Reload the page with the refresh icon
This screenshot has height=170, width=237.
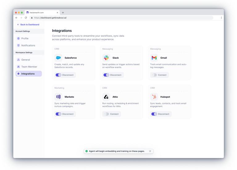[x=26, y=18]
